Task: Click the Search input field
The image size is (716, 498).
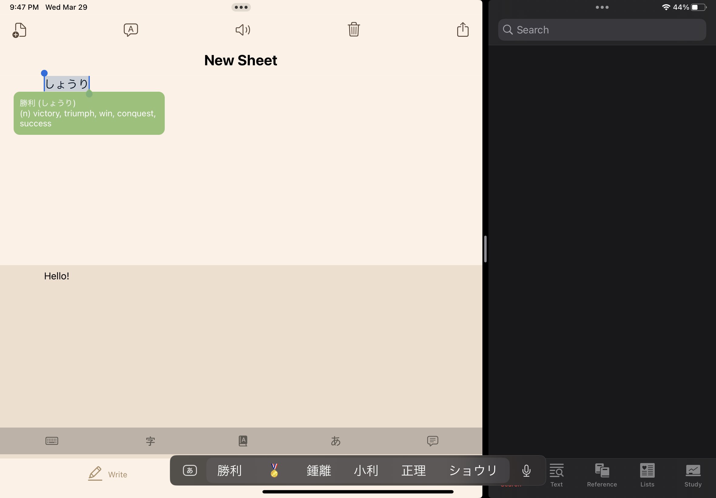Action: tap(602, 30)
